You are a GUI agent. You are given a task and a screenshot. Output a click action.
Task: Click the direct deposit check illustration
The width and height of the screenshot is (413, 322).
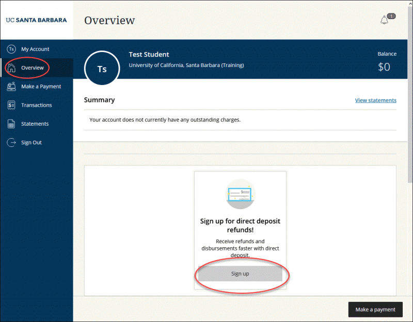(x=240, y=194)
